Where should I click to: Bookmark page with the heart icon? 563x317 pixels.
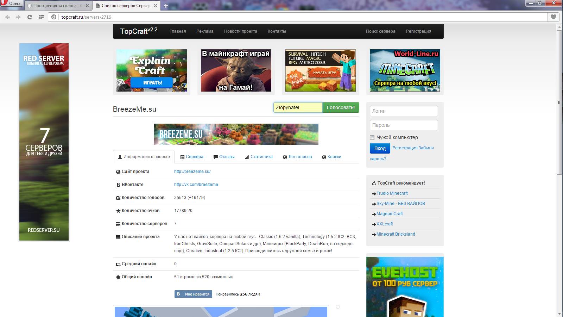tap(553, 17)
